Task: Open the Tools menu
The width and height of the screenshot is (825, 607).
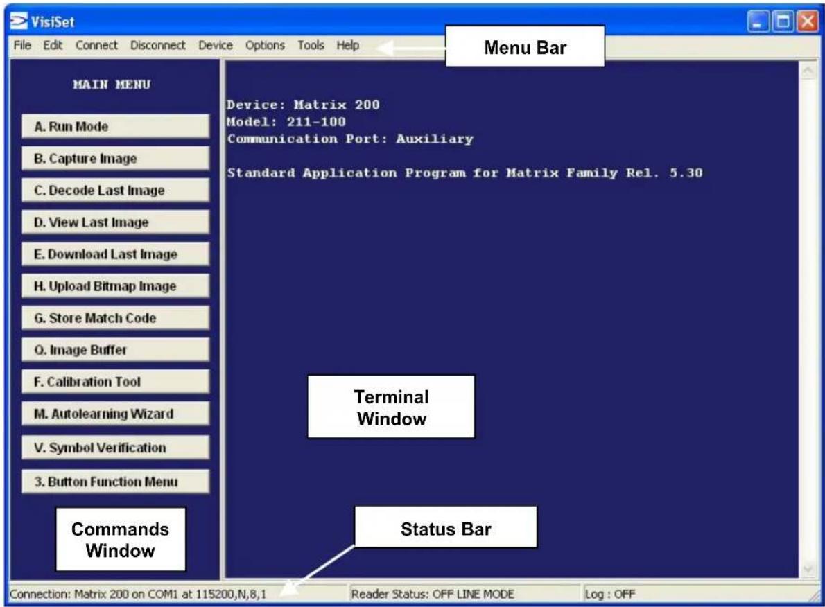Action: [311, 45]
